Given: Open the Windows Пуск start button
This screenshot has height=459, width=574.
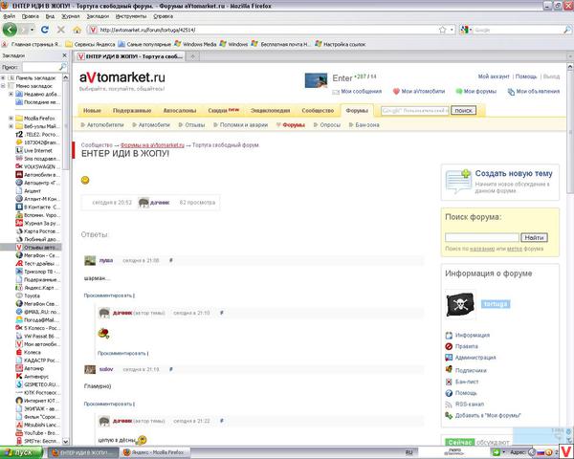Looking at the screenshot, I should pos(21,452).
